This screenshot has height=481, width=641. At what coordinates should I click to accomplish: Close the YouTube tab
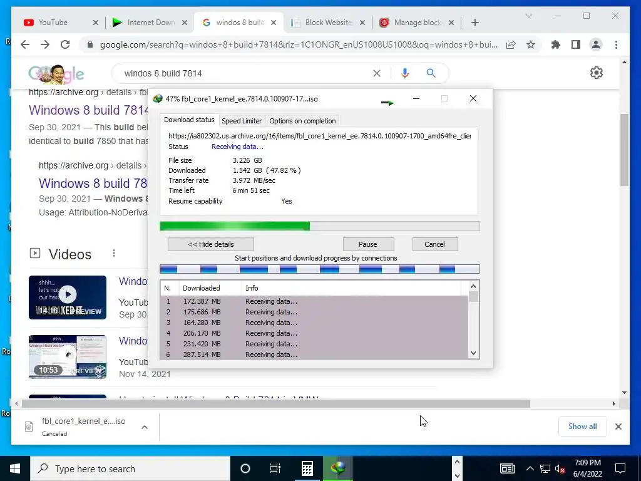point(96,23)
